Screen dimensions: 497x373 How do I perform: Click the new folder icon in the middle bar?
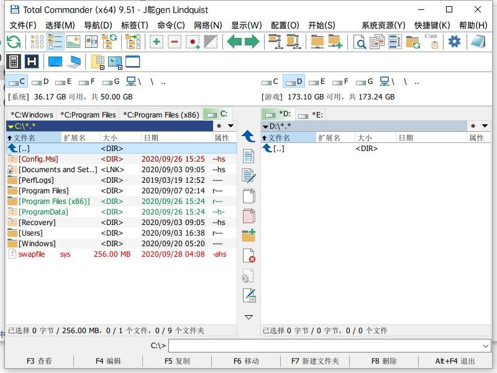(x=248, y=236)
